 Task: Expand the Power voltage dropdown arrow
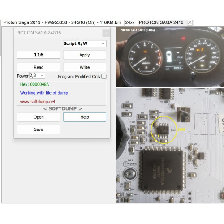tap(42, 76)
